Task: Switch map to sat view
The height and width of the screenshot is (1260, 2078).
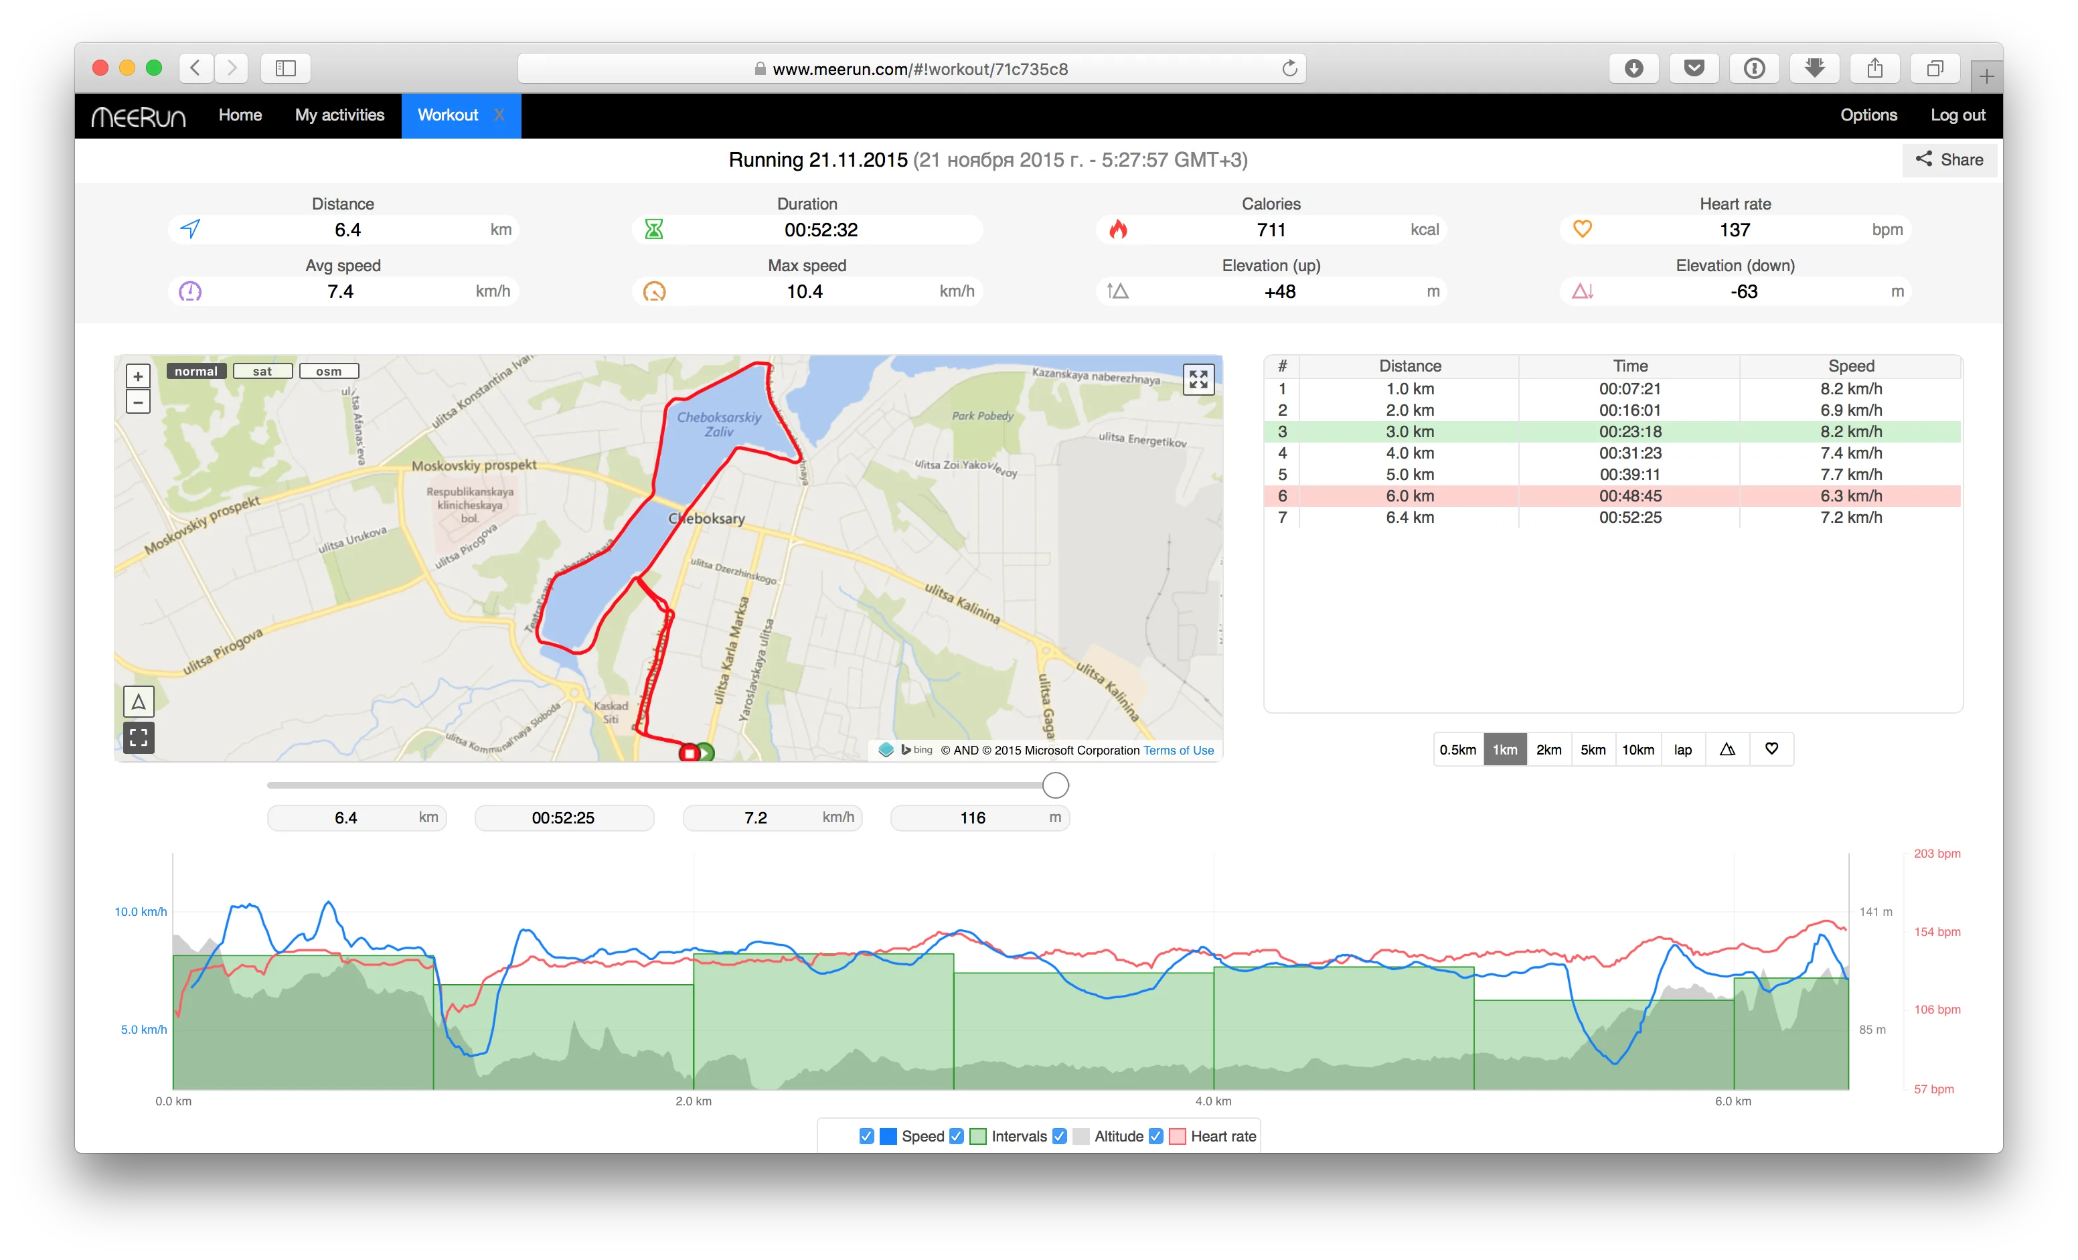Action: (262, 371)
